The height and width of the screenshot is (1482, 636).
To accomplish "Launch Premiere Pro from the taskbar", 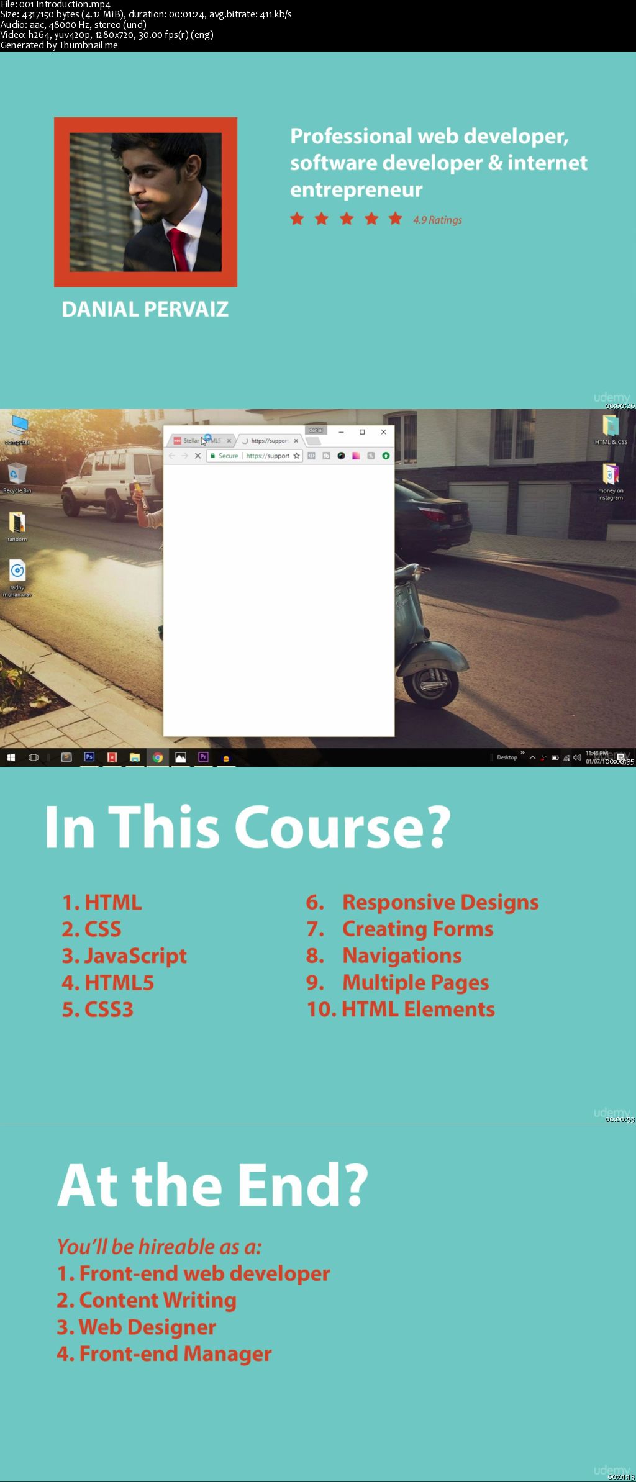I will tap(203, 757).
